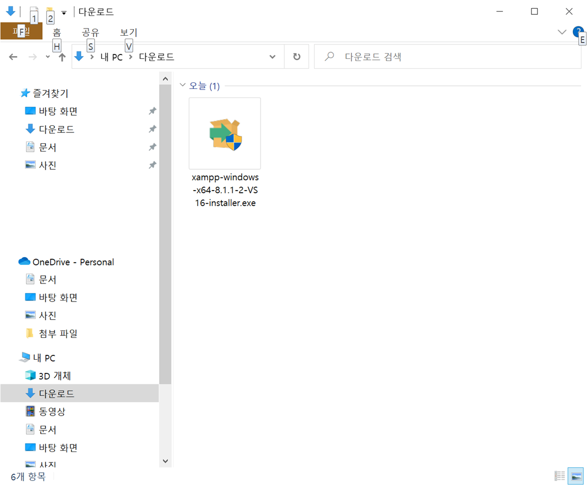Refresh the 다운로드 folder
The height and width of the screenshot is (485, 587).
(297, 57)
